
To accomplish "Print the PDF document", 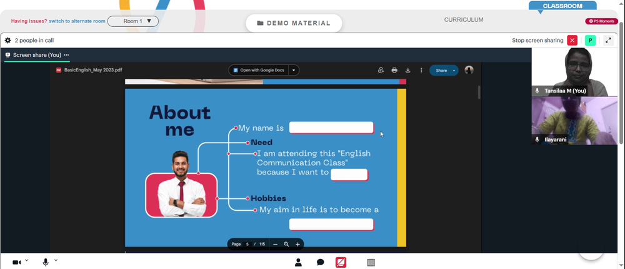I will coord(394,70).
